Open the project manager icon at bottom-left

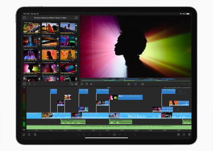(24, 134)
